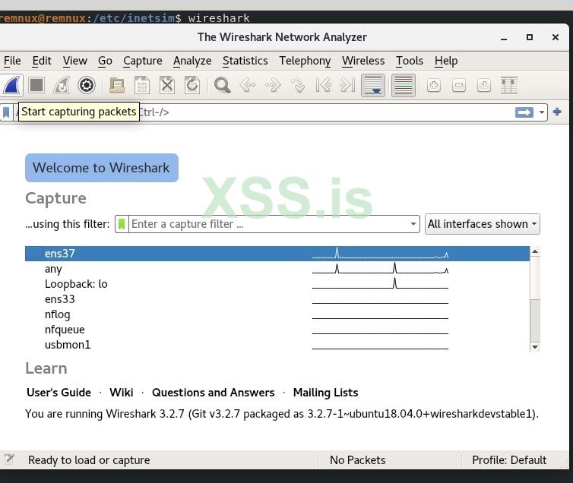Open the Capture menu

point(143,61)
